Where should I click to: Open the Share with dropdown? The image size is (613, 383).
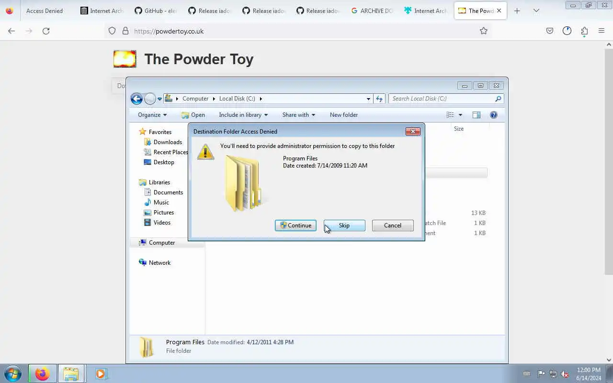coord(299,115)
